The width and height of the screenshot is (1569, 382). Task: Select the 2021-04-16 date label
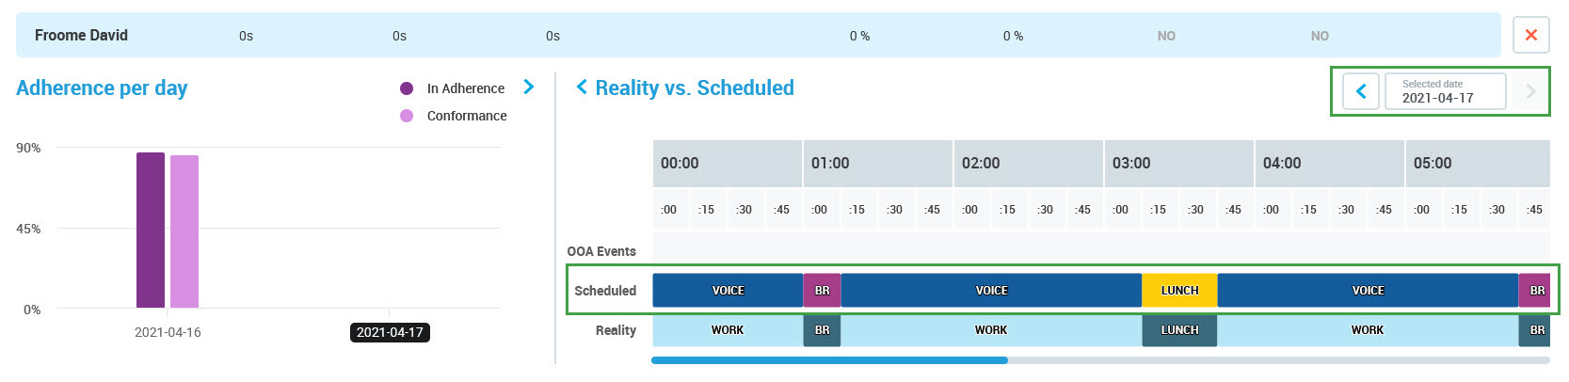168,332
